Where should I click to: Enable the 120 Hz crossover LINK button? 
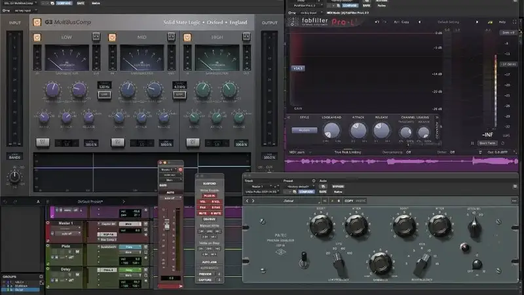[103, 94]
